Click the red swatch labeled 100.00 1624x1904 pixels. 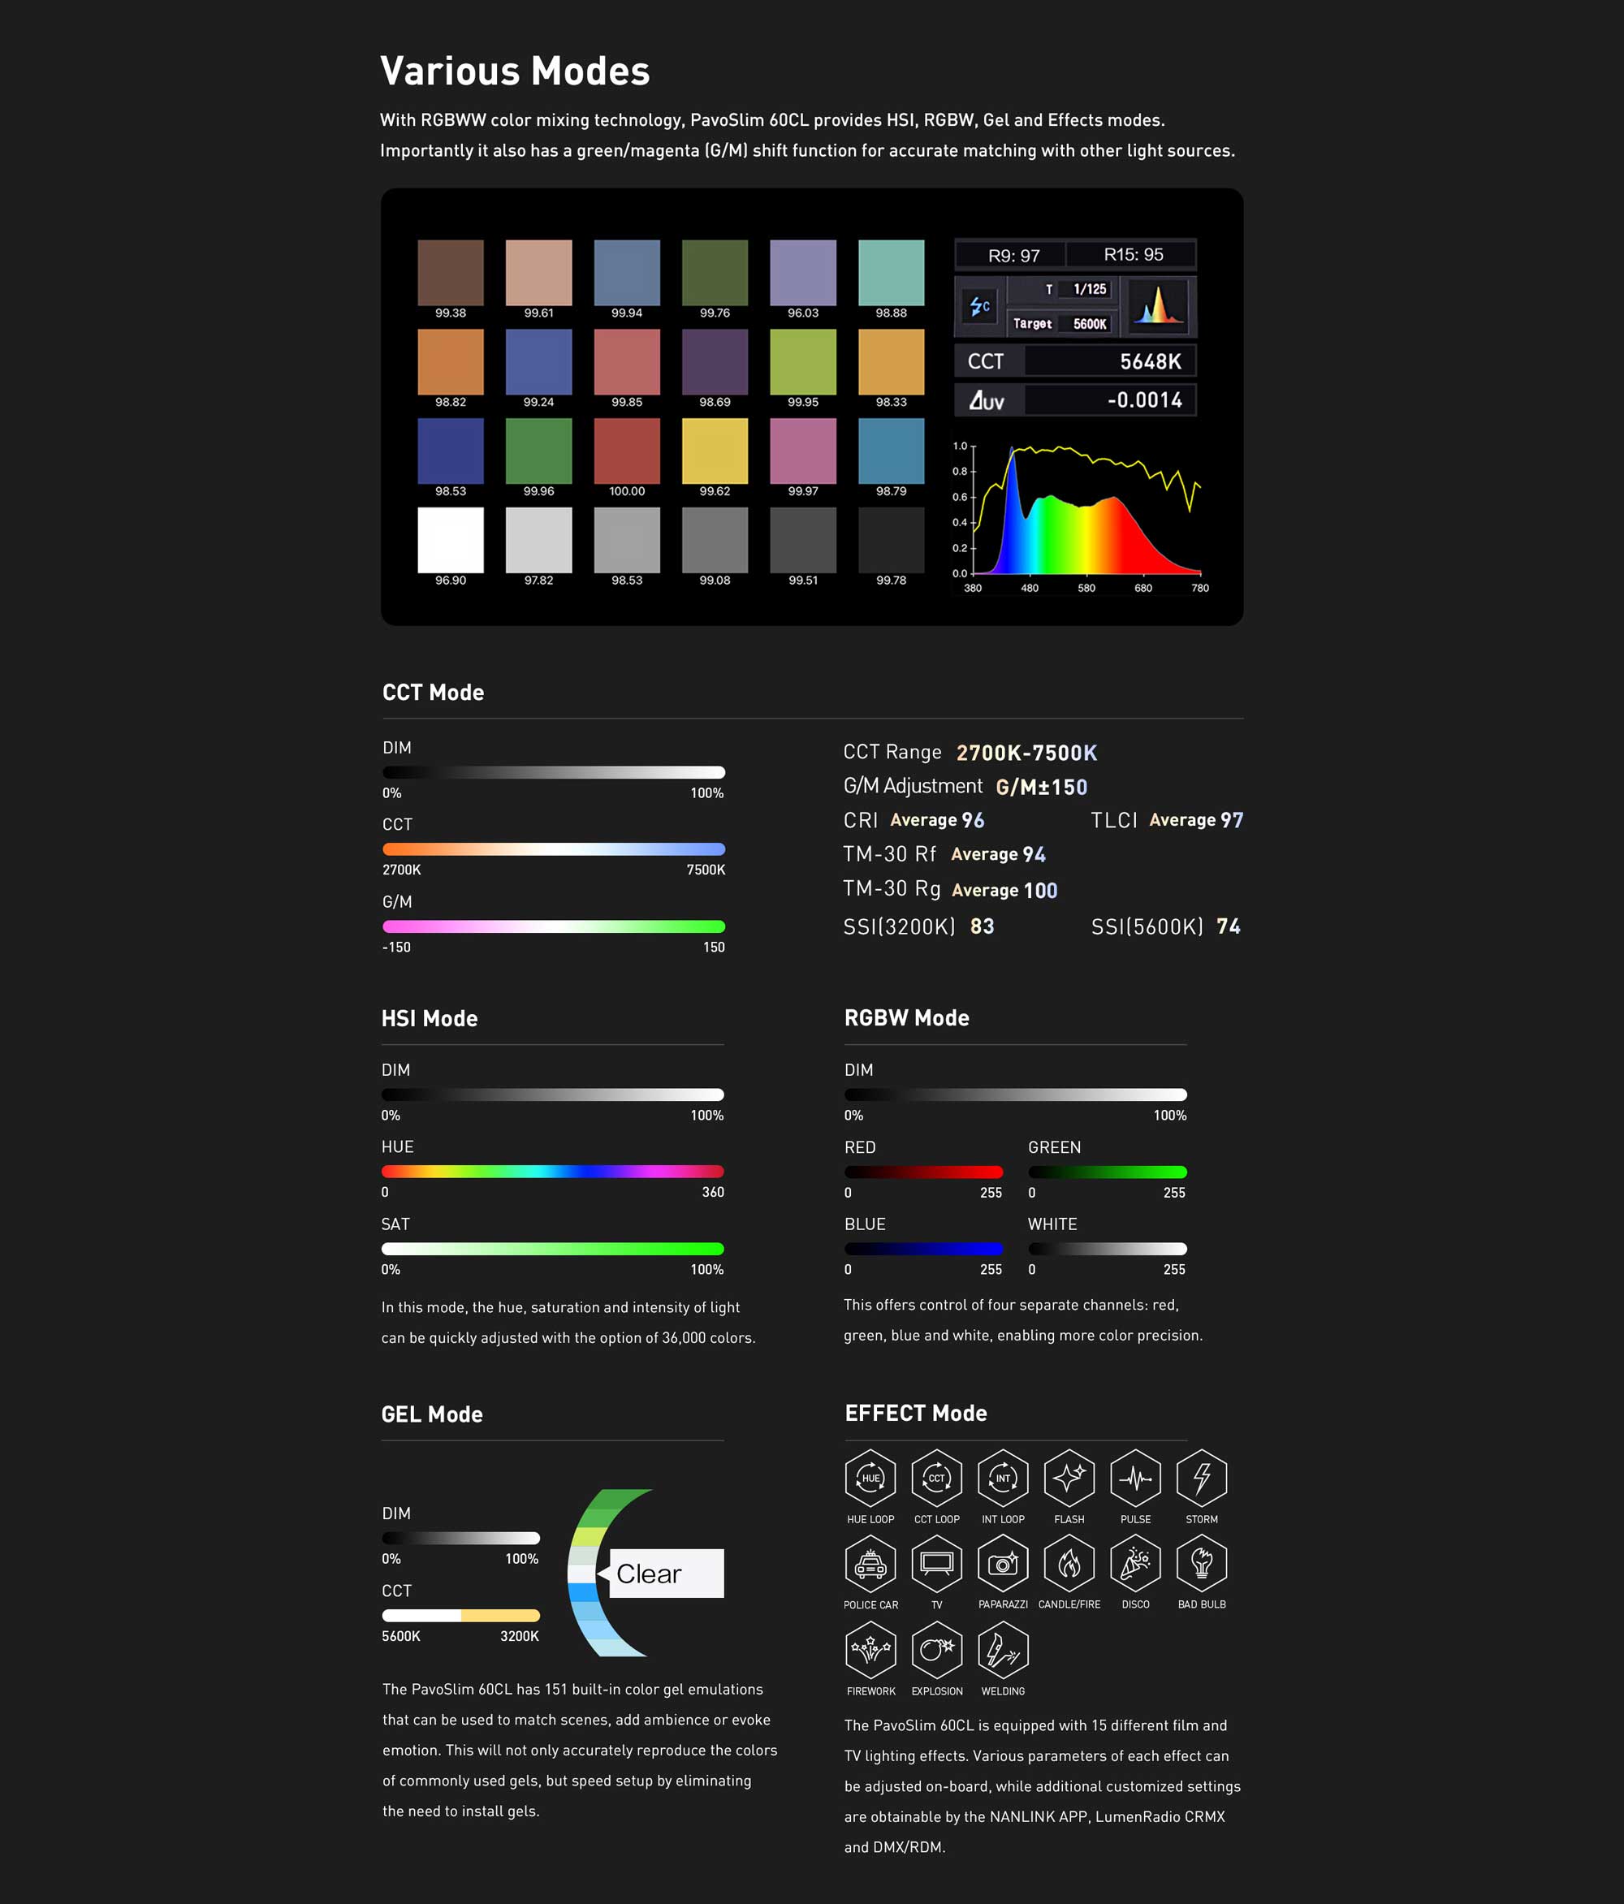pyautogui.click(x=627, y=451)
